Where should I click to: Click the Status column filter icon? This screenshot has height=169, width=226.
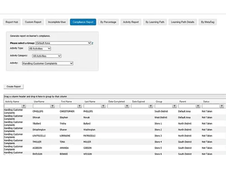222,106
